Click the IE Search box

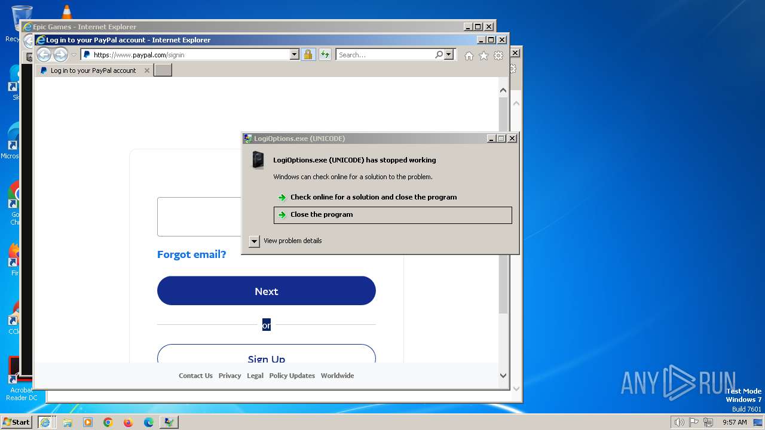[x=385, y=54]
